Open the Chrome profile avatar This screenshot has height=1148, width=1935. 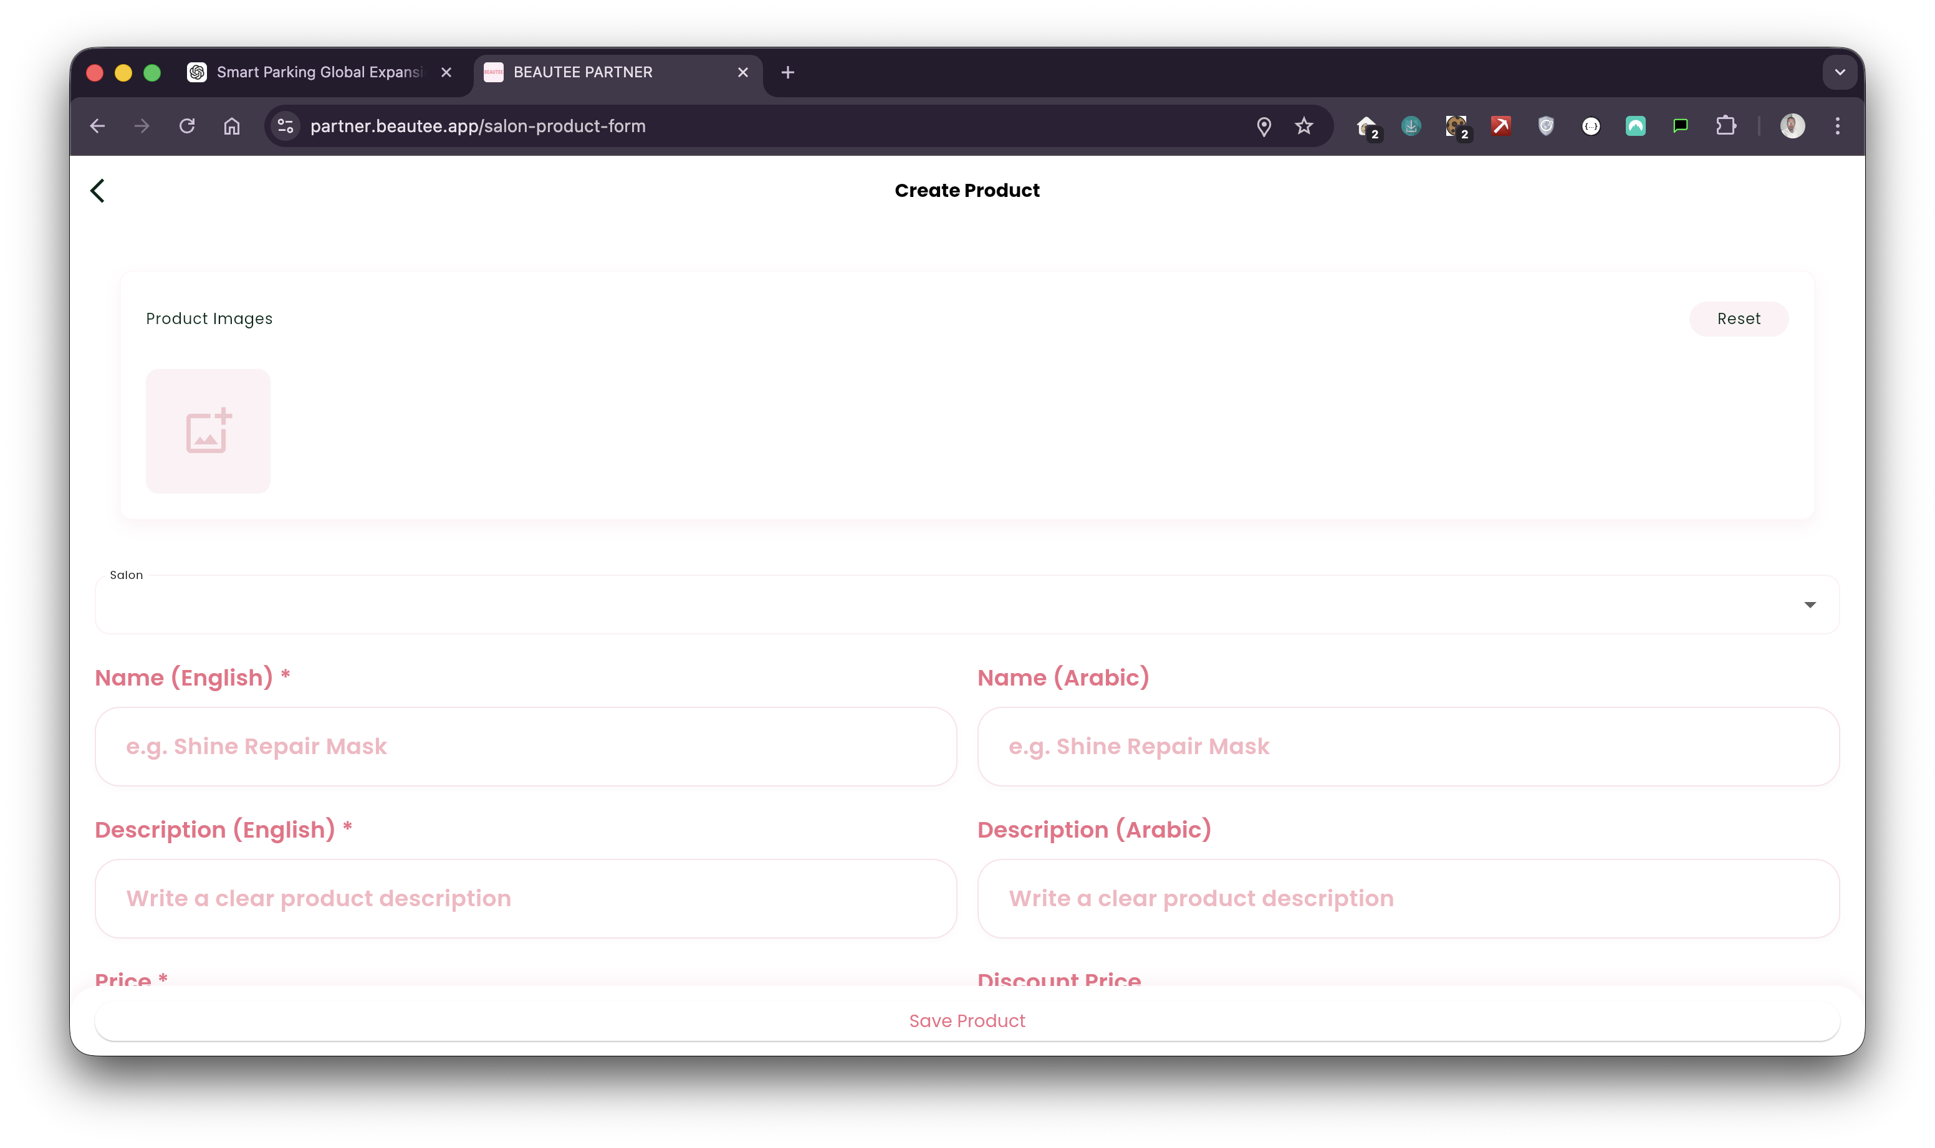(1793, 126)
